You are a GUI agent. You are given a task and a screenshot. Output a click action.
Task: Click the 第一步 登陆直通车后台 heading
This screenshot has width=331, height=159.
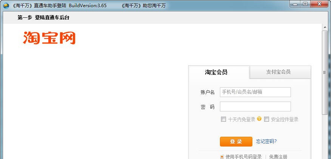coord(43,18)
